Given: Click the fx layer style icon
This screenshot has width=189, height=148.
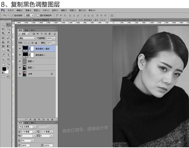Looking at the screenshot, I should point(31,119).
